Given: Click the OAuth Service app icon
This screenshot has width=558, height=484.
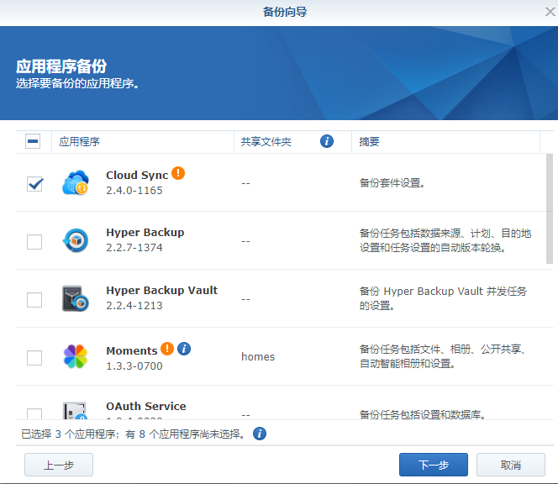Looking at the screenshot, I should pyautogui.click(x=75, y=411).
